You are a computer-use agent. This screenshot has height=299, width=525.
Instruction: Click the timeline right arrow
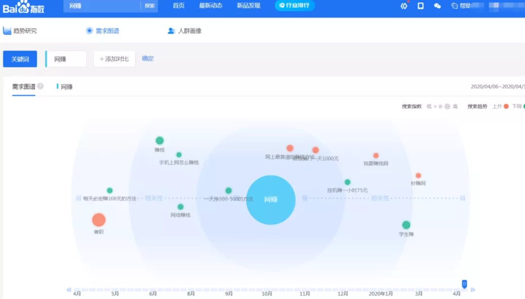pyautogui.click(x=473, y=290)
